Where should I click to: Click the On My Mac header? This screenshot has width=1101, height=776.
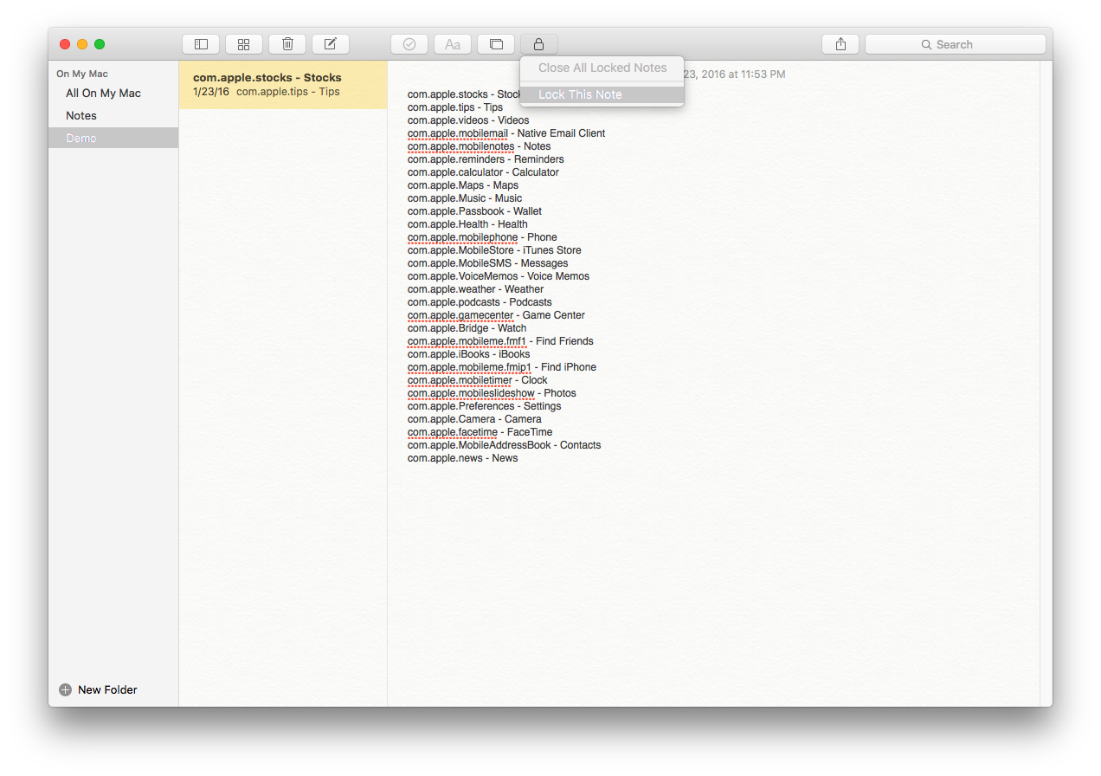point(82,74)
